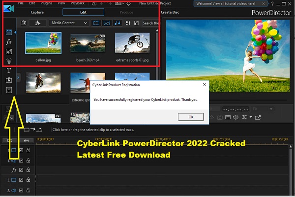This screenshot has height=197, width=295.
Task: Toggle checkbox for audio track 2
Action: click(x=21, y=191)
